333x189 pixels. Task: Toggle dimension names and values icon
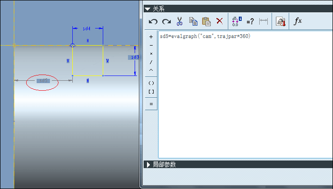[237, 21]
